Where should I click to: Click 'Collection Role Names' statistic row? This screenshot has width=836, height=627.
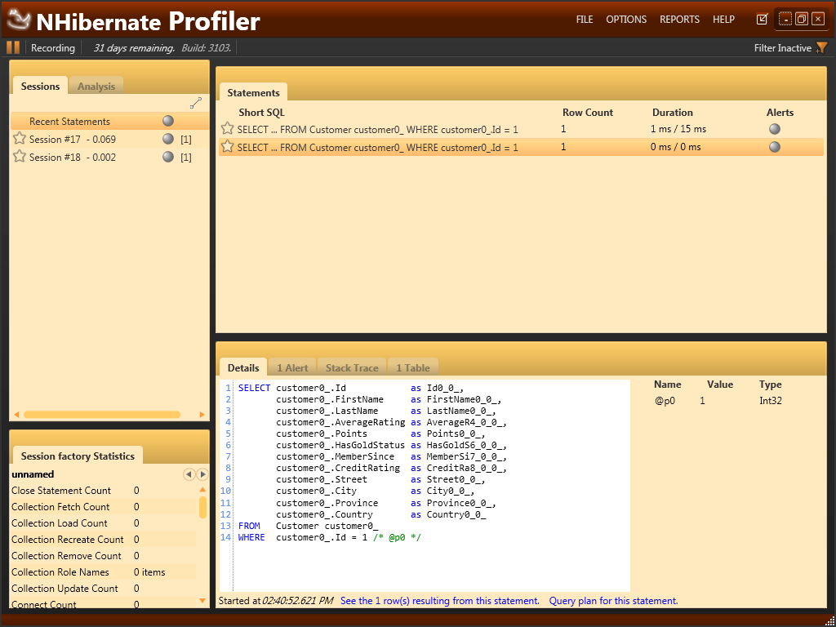(x=104, y=572)
